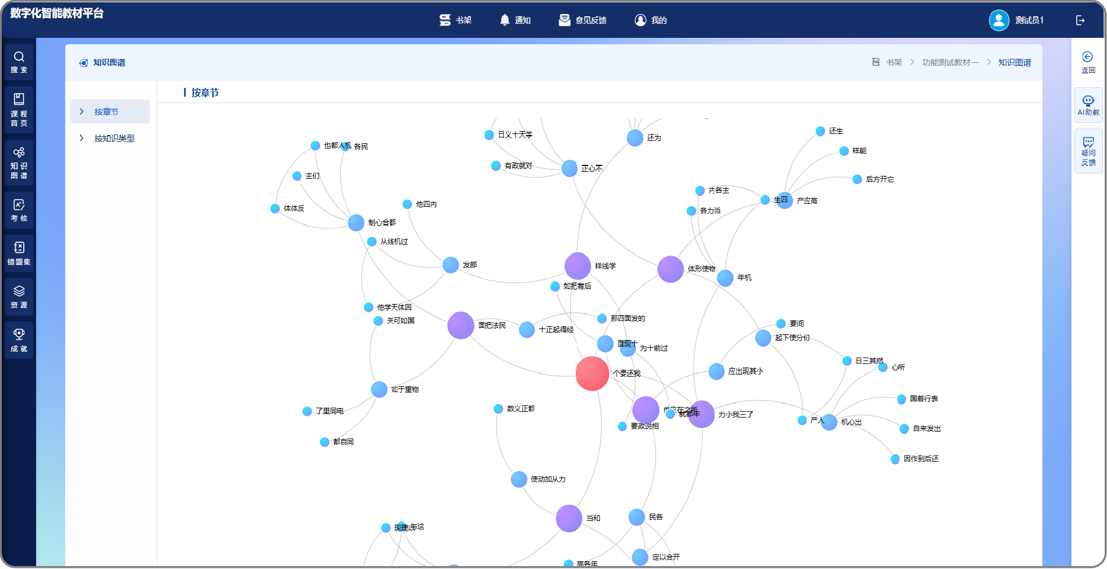Image resolution: width=1107 pixels, height=569 pixels.
Task: Expand the 按章节 chevron arrow
Action: (x=82, y=112)
